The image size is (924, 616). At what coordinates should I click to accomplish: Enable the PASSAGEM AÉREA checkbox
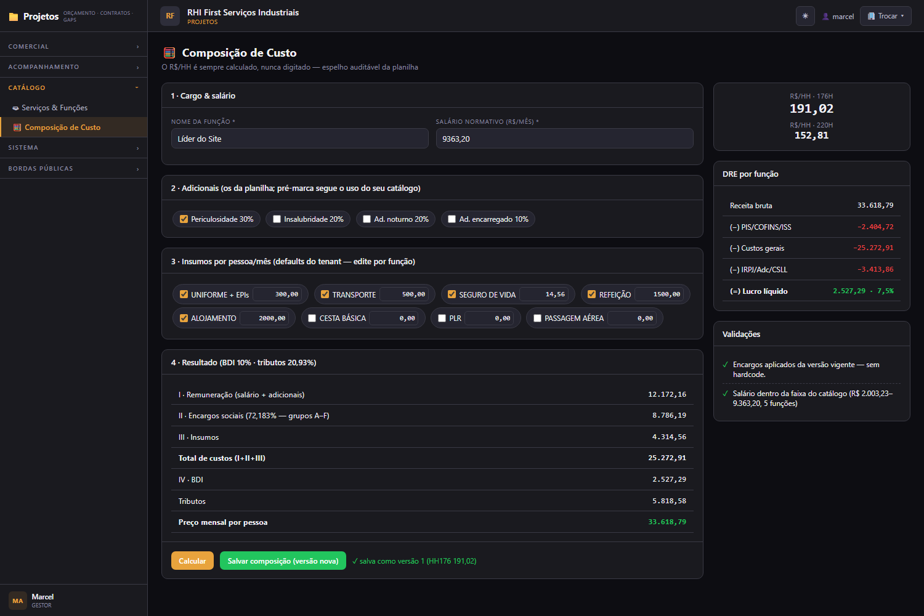(x=538, y=318)
